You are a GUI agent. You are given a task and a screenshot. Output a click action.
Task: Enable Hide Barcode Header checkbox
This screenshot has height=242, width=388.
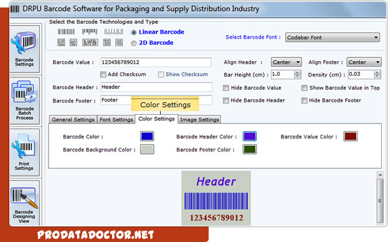[x=225, y=100]
